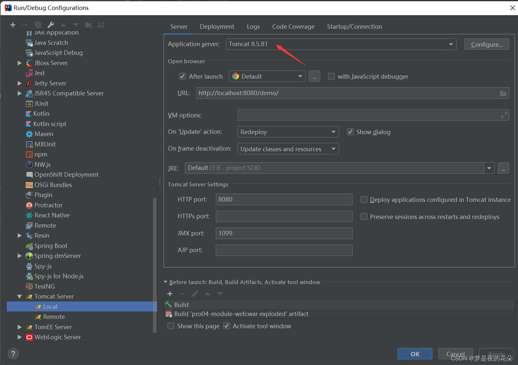
Task: Enable Preserve sessions across restarts and redeploys
Action: [364, 217]
